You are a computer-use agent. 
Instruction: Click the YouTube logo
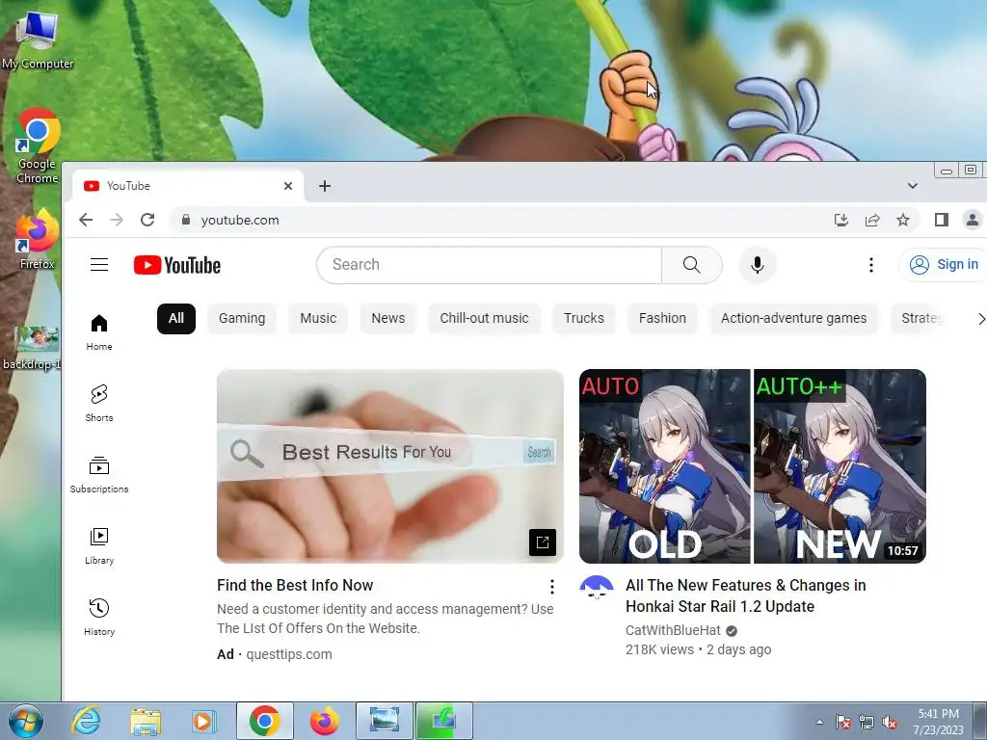click(177, 265)
